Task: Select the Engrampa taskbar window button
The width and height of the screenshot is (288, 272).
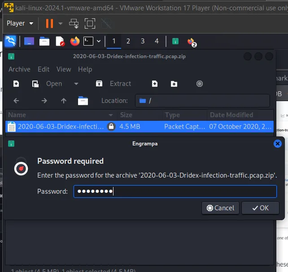Action: [175, 41]
